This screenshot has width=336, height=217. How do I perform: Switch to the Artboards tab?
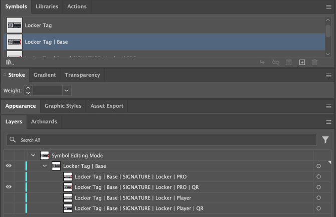tap(44, 121)
